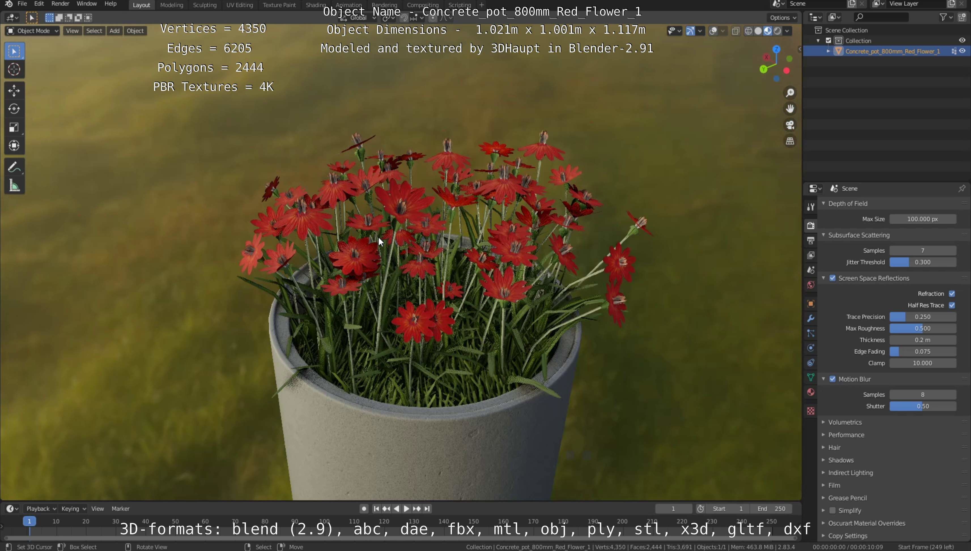Open the viewport Options dropdown
This screenshot has height=551, width=971.
pos(783,17)
